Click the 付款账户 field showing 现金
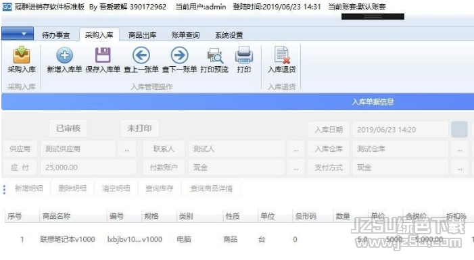The image size is (474, 260). coord(237,167)
